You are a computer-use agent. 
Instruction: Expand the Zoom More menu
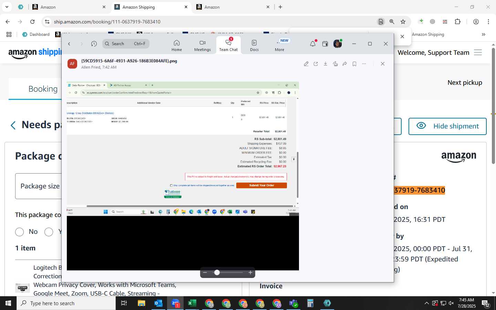280,45
